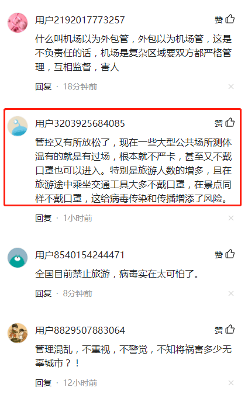Reply to the comment posted 1小时前

point(43,218)
